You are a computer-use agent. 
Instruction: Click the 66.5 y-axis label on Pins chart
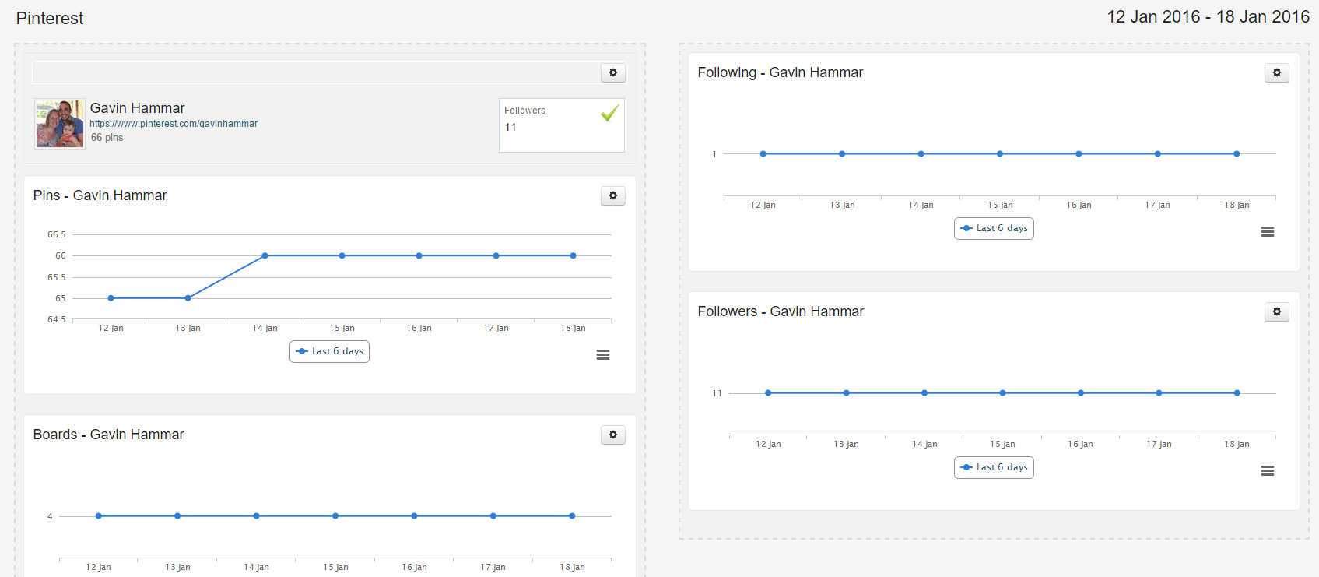tap(57, 234)
